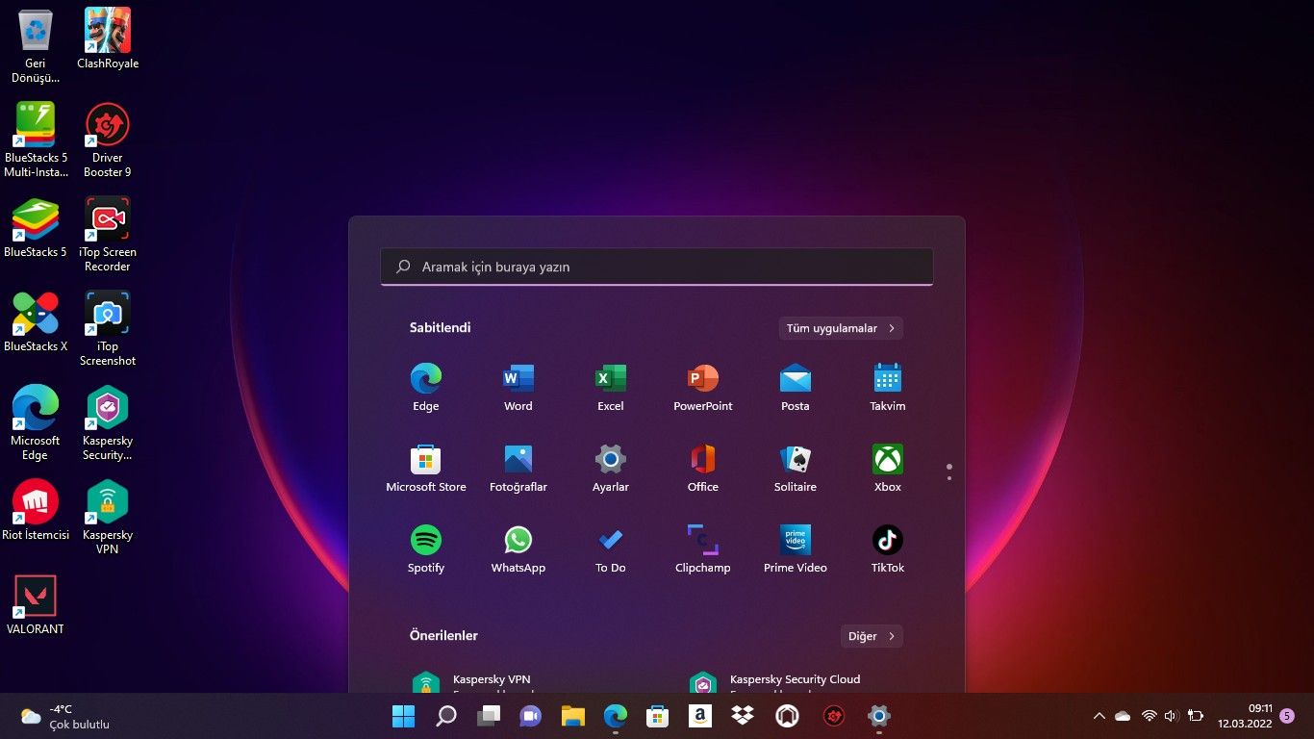Open Dropbox from the taskbar
The image size is (1314, 739).
[743, 716]
